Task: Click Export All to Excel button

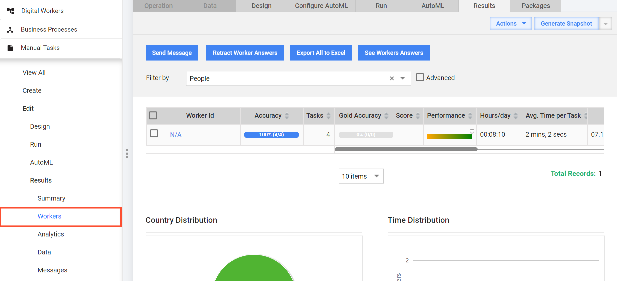Action: coord(321,53)
